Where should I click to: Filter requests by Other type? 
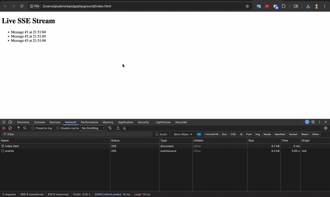(x=316, y=134)
